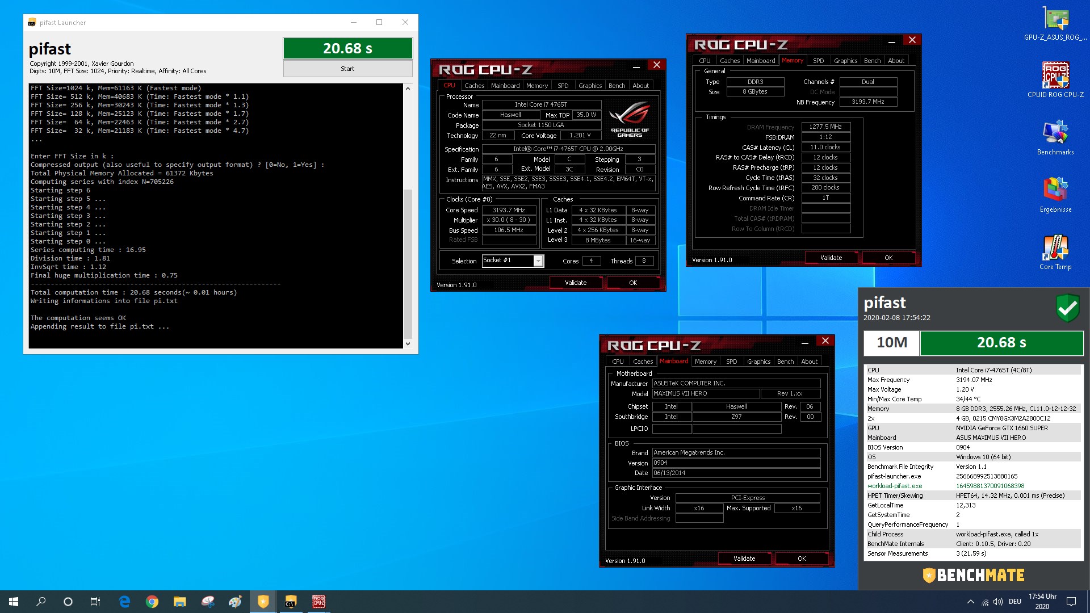The height and width of the screenshot is (613, 1090).
Task: Click Validate in Memory window
Action: pos(831,258)
